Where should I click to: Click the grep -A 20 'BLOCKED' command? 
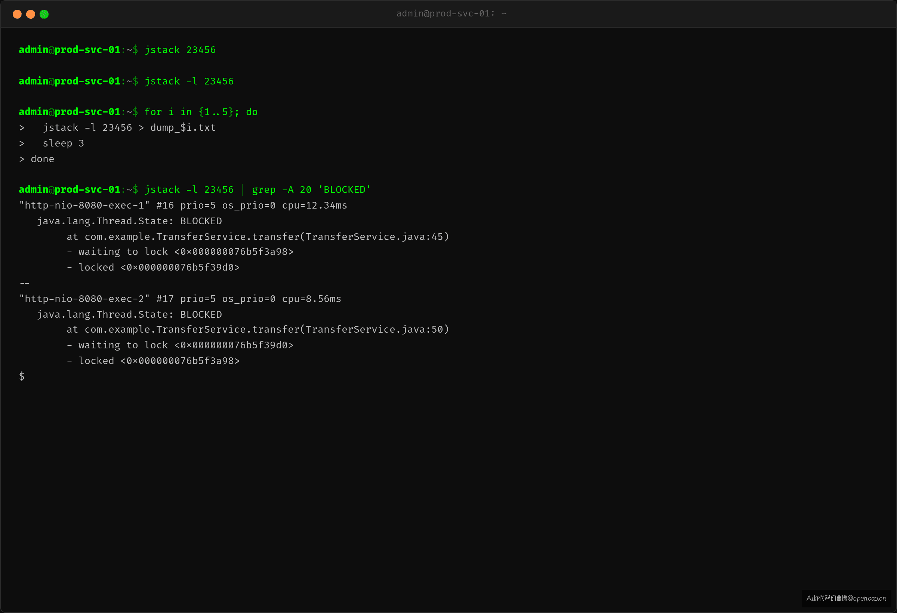311,190
